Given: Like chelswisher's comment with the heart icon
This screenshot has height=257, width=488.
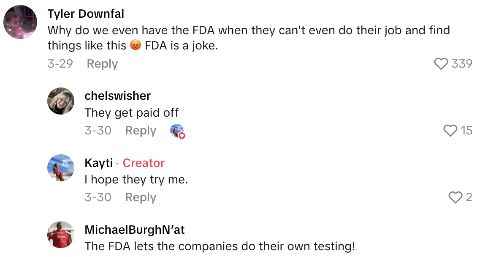Looking at the screenshot, I should pyautogui.click(x=450, y=131).
